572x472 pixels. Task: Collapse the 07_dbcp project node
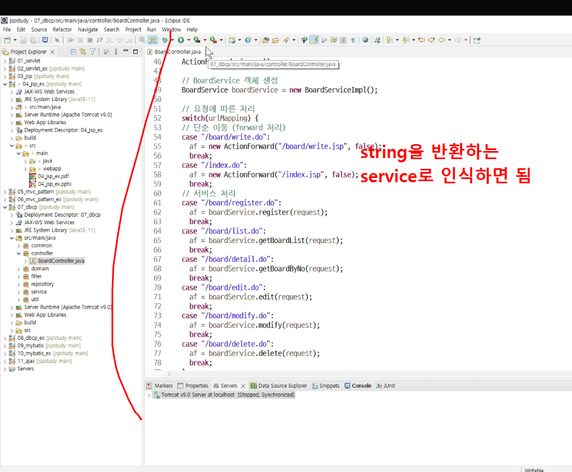point(5,207)
